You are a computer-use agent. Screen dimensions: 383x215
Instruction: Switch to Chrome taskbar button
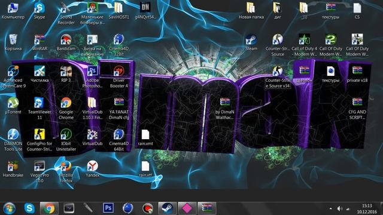click(49, 208)
